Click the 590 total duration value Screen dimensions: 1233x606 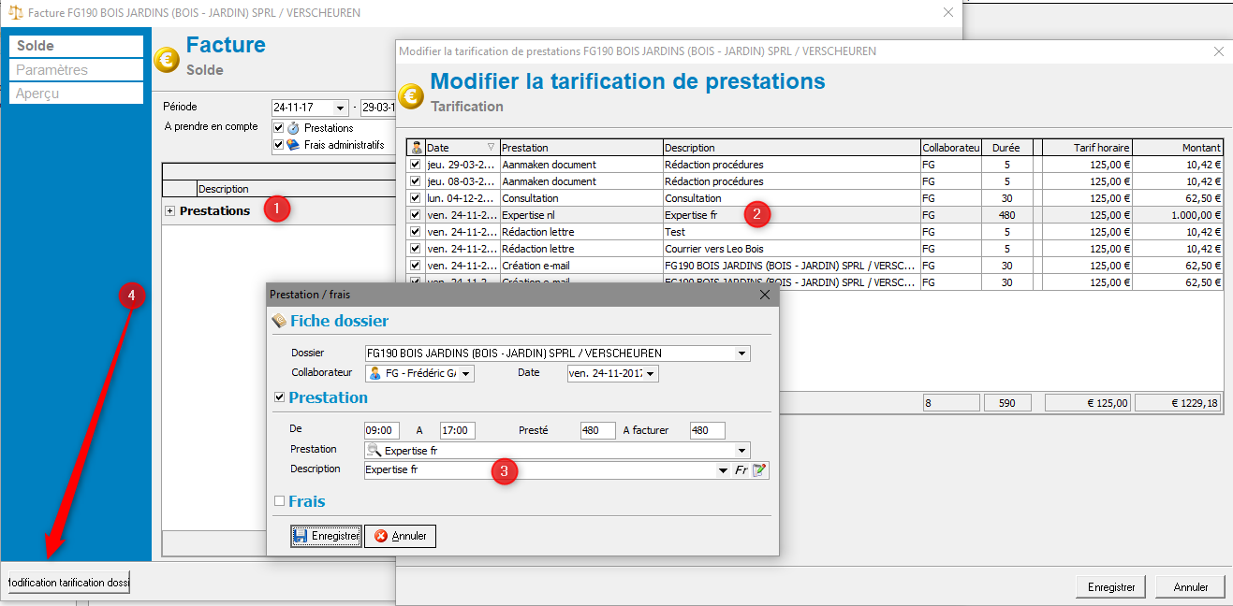pos(1007,402)
